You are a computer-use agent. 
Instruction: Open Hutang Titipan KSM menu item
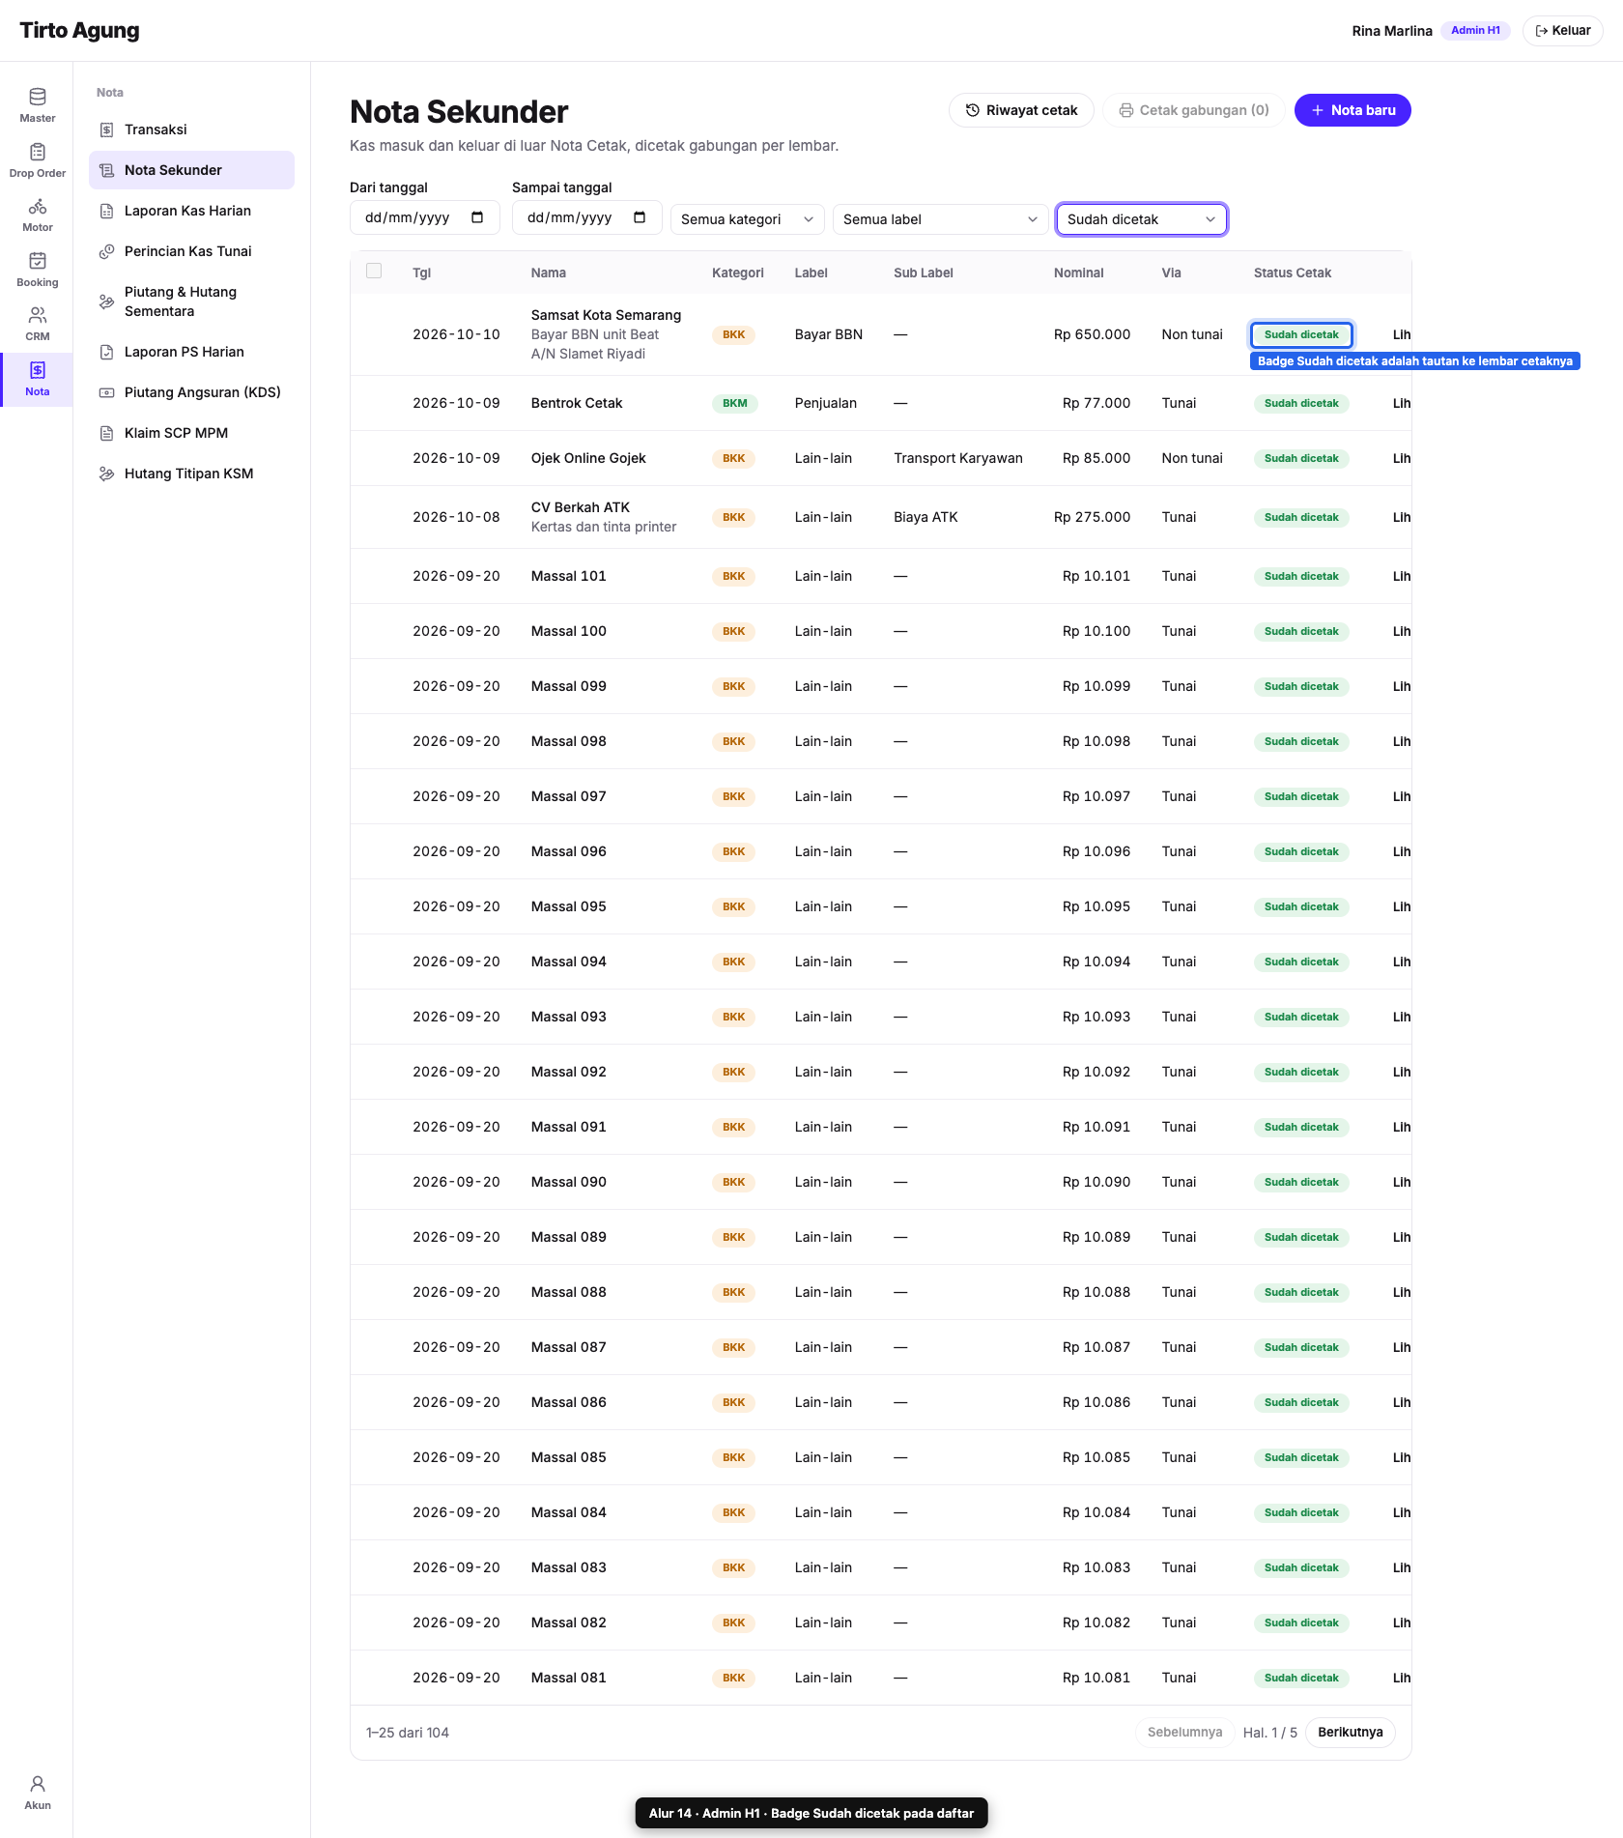point(191,474)
